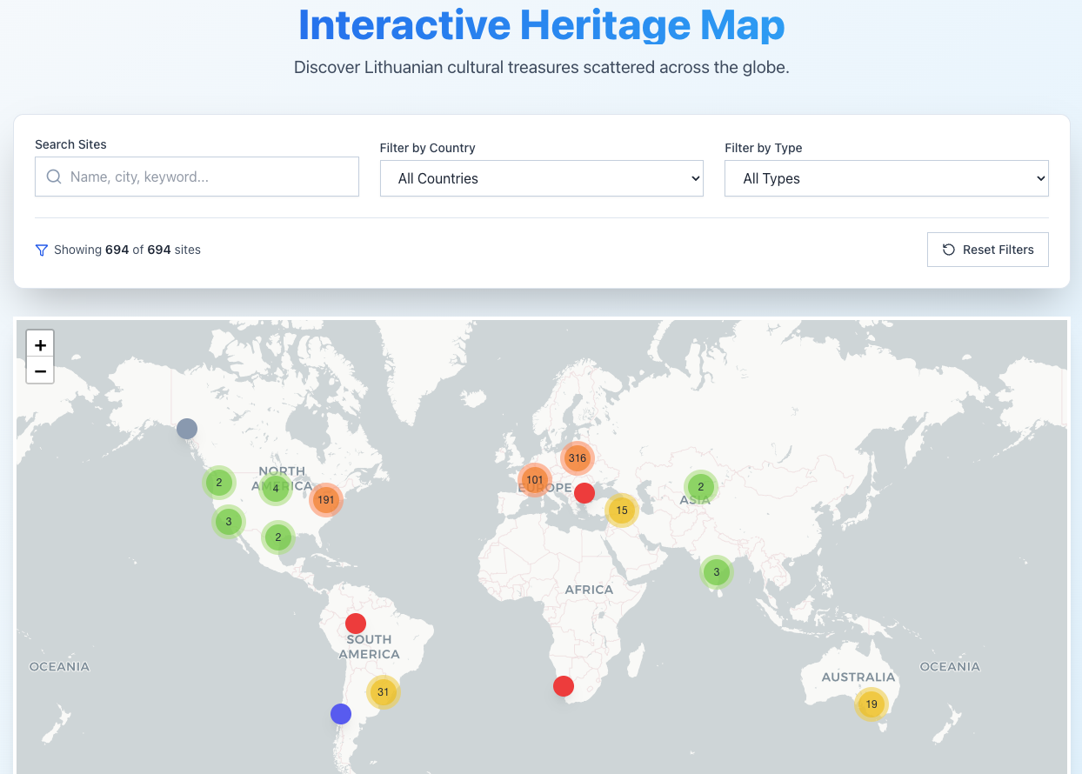Open the 15 cluster near the Middle East

[622, 510]
